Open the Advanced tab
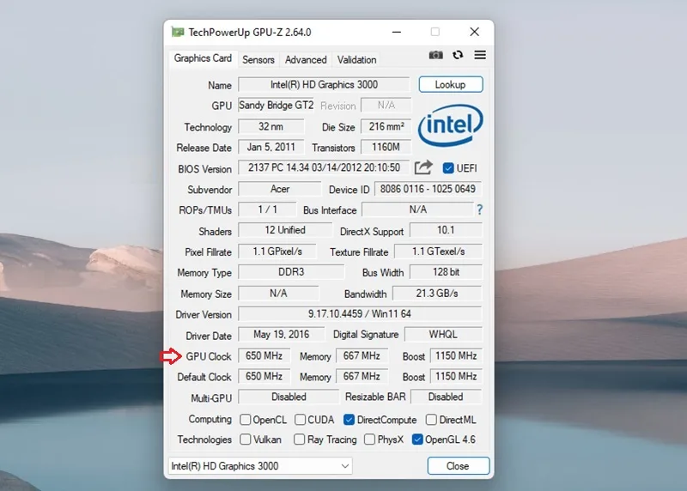The height and width of the screenshot is (491, 687). 306,59
